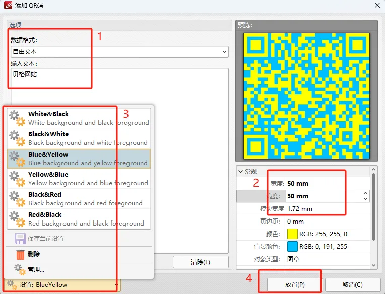Increase 高度 value with up arrow

click(366, 193)
